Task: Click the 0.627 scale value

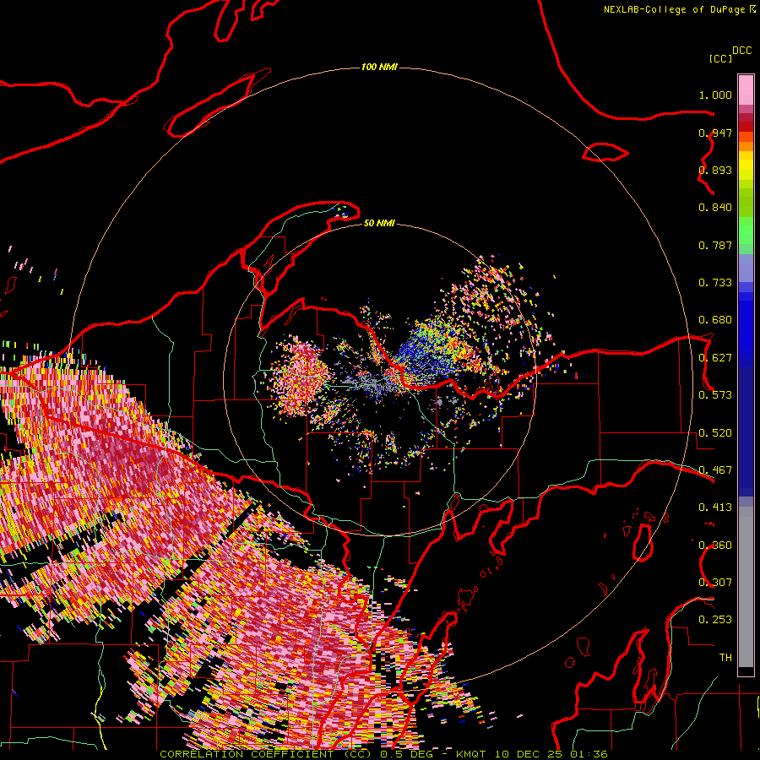Action: (715, 358)
